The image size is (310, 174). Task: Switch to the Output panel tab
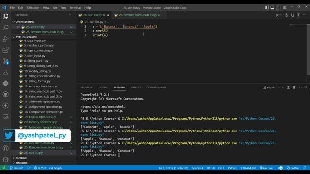pyautogui.click(x=103, y=87)
